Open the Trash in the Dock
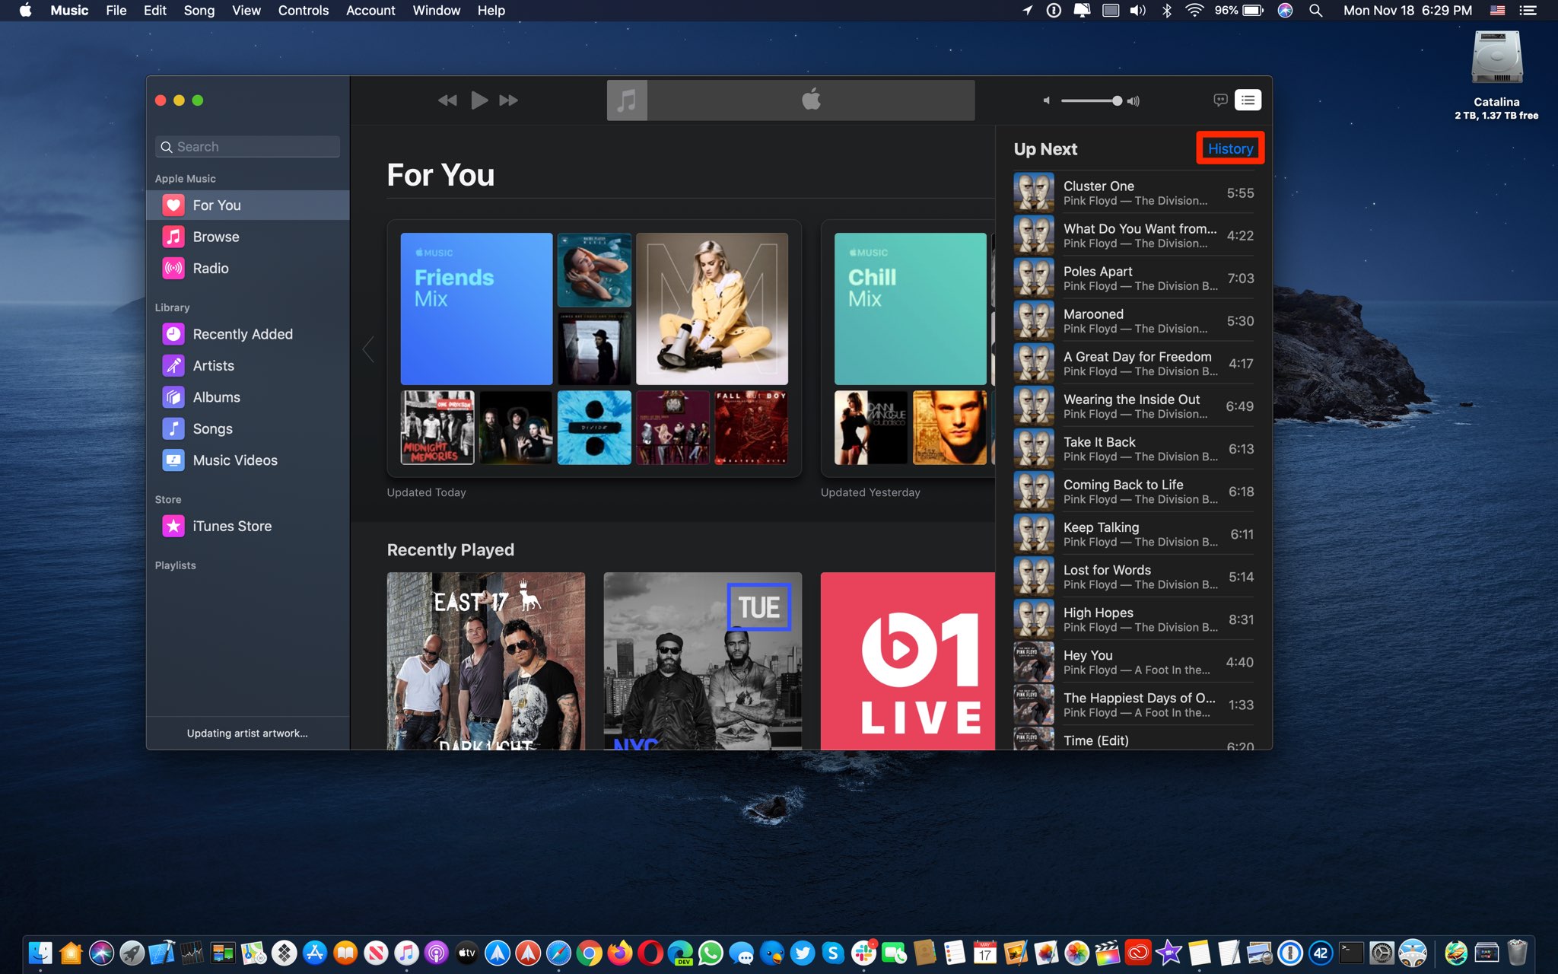This screenshot has width=1558, height=974. click(1517, 953)
